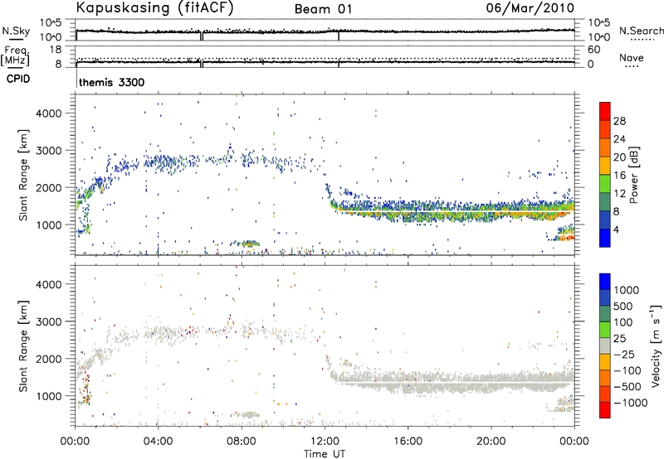
Task: Click the 10^5 label on left noise axis
Action: [51, 22]
